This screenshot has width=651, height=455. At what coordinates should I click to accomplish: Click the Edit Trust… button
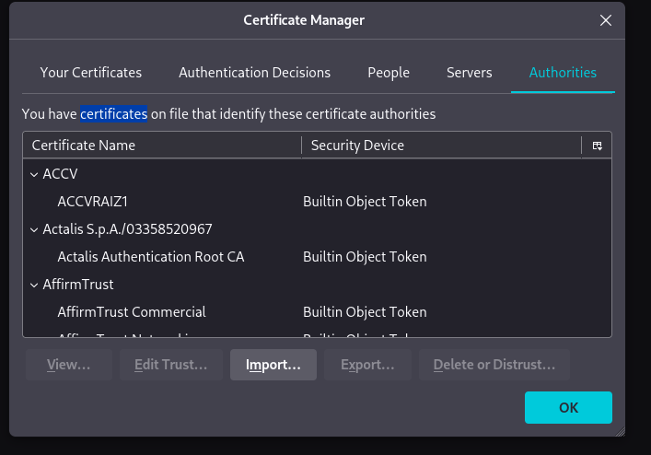[171, 365]
